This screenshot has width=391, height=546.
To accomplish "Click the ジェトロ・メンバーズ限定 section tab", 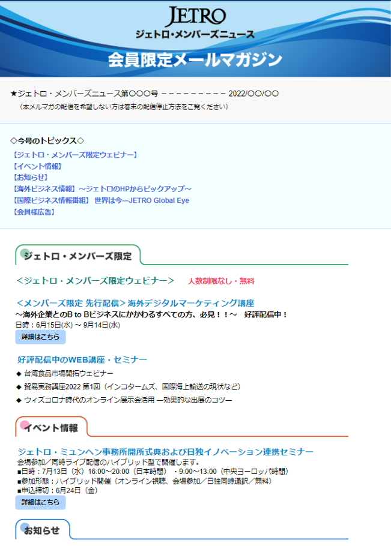I will click(x=78, y=255).
